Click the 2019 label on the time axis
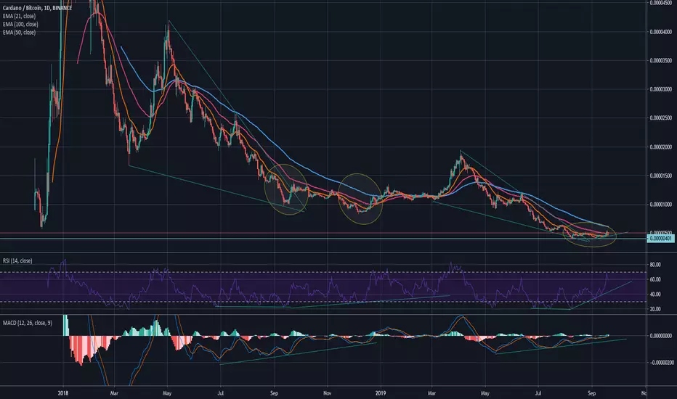Viewport: 677px width, 399px height. click(x=381, y=393)
